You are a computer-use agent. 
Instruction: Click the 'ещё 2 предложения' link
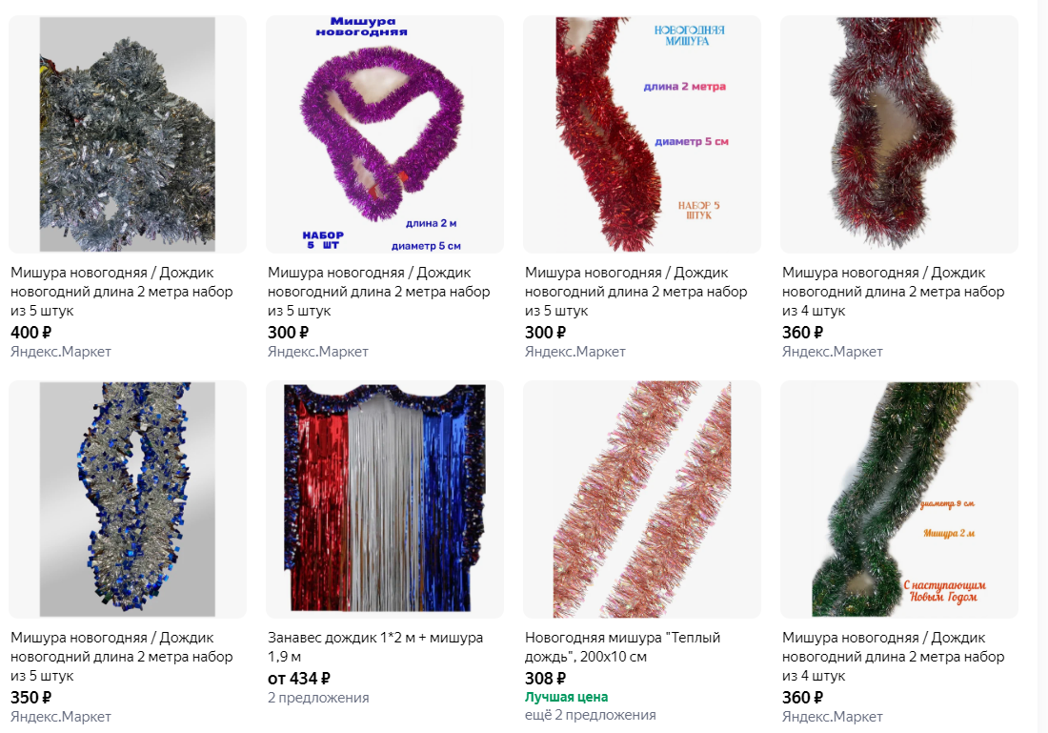coord(590,715)
